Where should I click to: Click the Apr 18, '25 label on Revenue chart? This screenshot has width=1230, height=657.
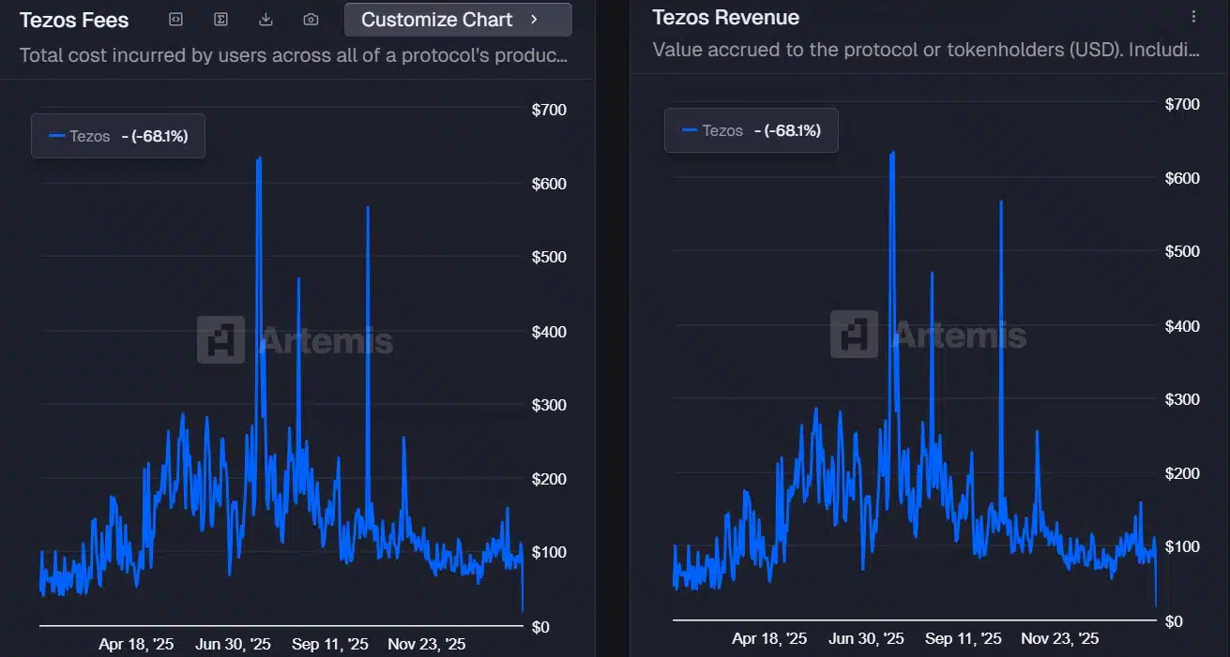coord(769,638)
